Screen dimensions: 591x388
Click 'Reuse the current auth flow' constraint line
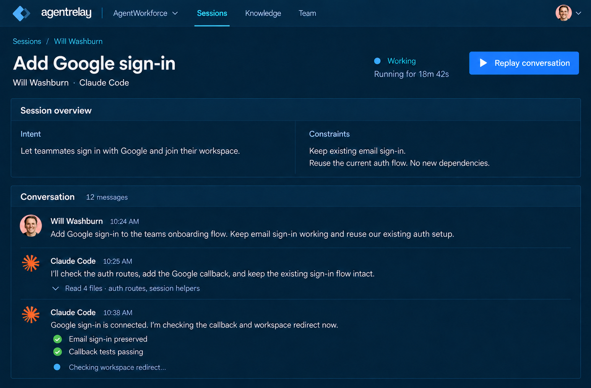pos(399,163)
